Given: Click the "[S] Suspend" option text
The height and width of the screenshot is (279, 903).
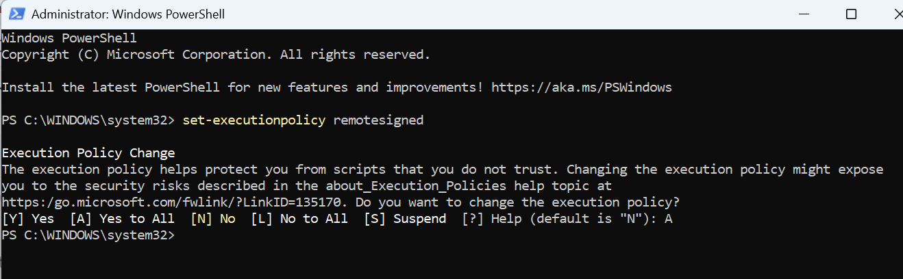Looking at the screenshot, I should click(404, 219).
